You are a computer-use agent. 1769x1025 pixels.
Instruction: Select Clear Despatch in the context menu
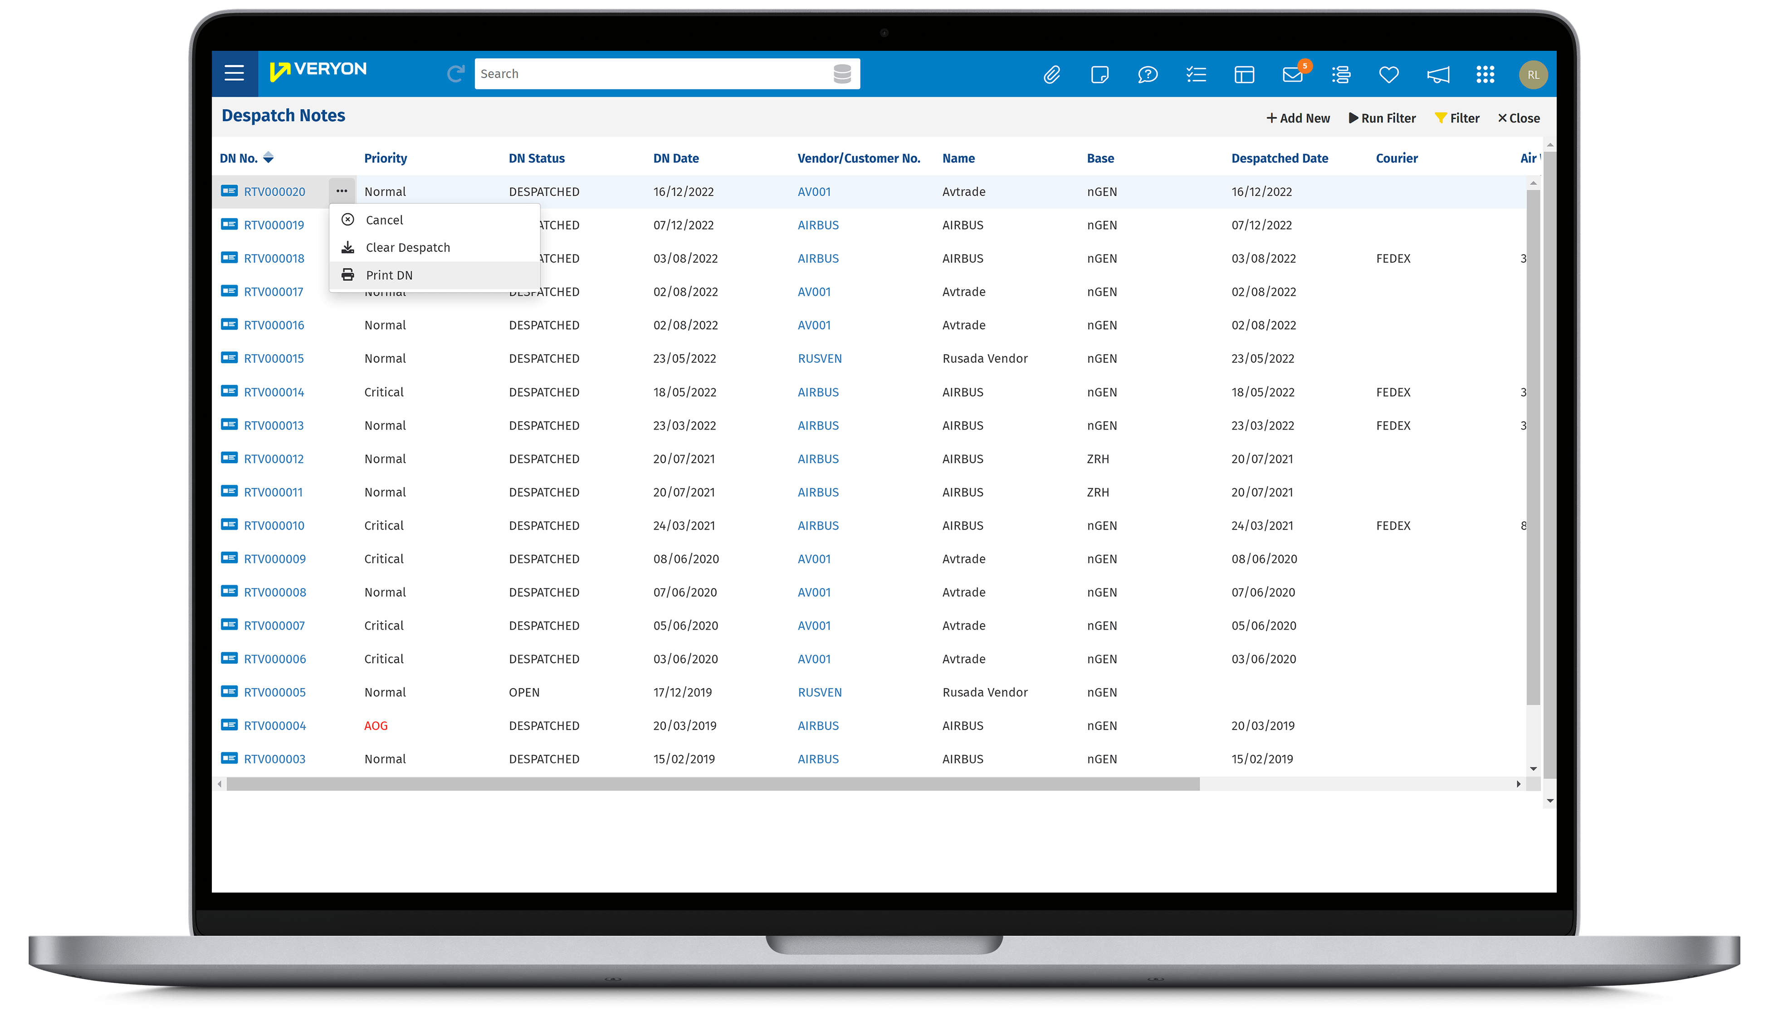(x=408, y=247)
